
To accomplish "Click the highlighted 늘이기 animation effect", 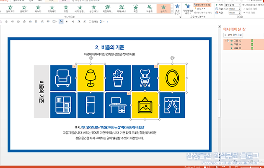I will 163,8.
